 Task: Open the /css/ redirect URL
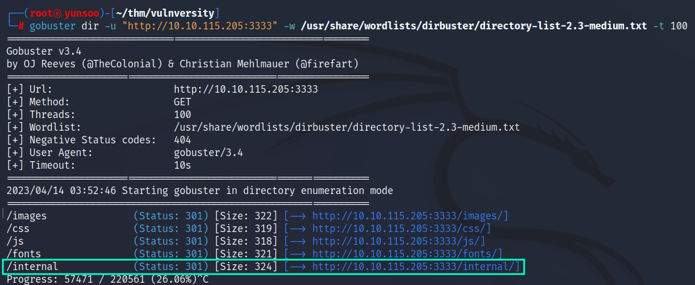[x=399, y=229]
